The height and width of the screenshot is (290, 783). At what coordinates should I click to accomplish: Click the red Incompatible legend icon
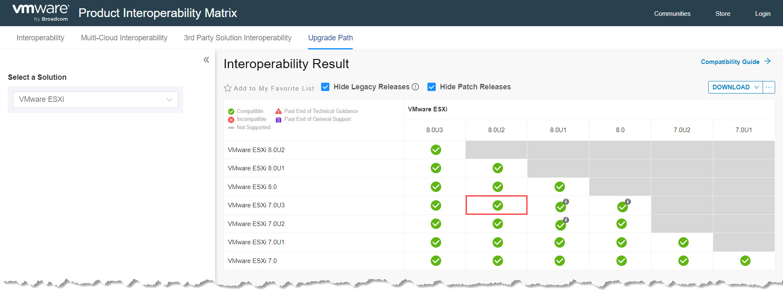[x=231, y=120]
